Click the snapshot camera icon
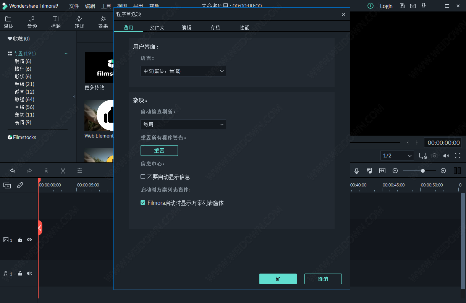Image resolution: width=466 pixels, height=303 pixels. [x=435, y=156]
